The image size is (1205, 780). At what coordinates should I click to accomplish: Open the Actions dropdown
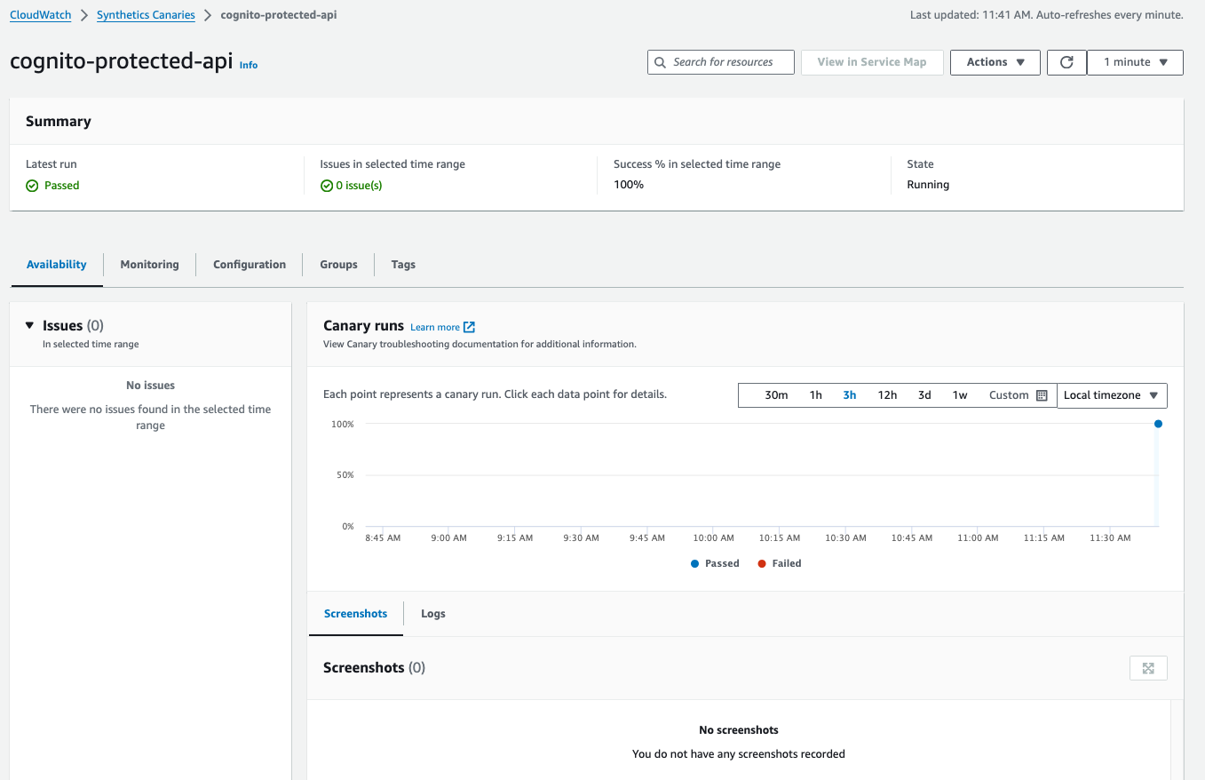click(995, 62)
